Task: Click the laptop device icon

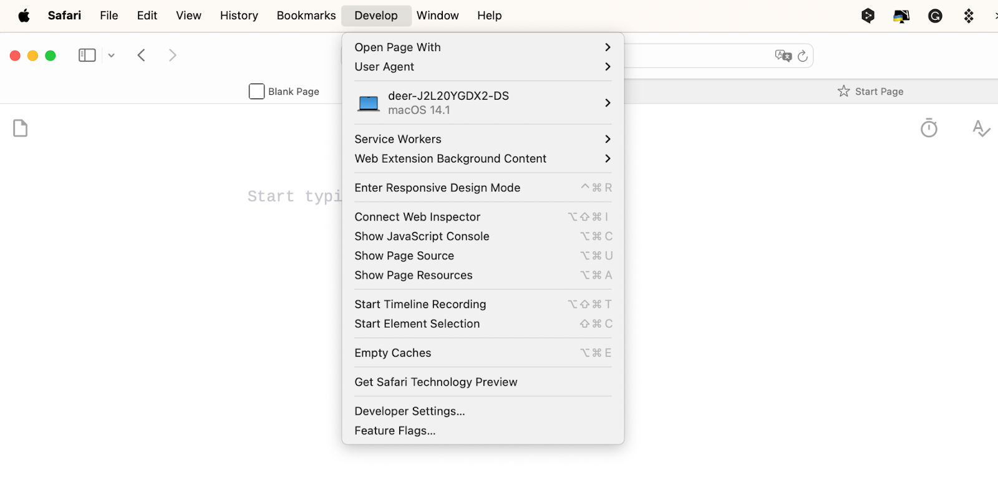Action: (x=368, y=103)
